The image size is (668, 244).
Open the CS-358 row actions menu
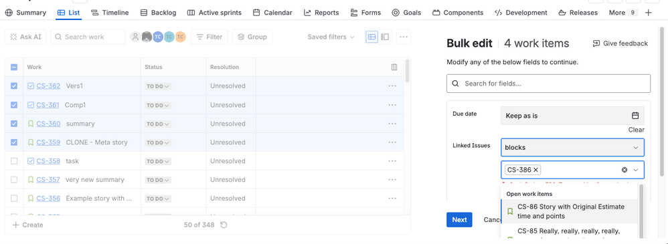point(392,161)
